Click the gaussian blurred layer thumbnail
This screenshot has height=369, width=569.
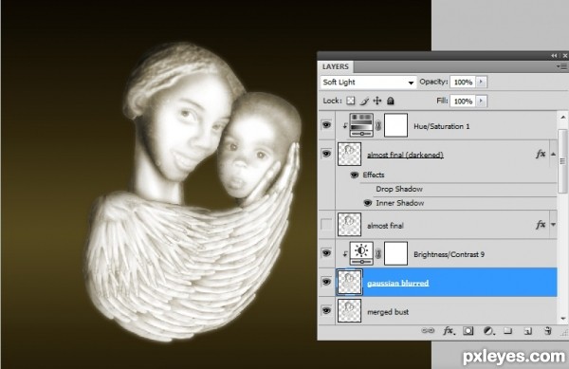pos(349,282)
